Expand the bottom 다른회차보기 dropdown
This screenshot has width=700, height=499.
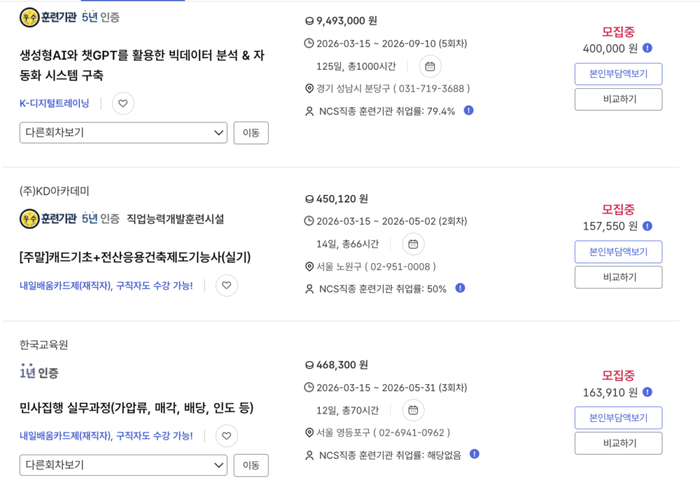coord(123,466)
